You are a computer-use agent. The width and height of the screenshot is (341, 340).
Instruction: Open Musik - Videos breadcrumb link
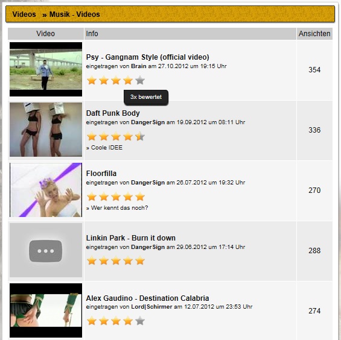click(75, 14)
